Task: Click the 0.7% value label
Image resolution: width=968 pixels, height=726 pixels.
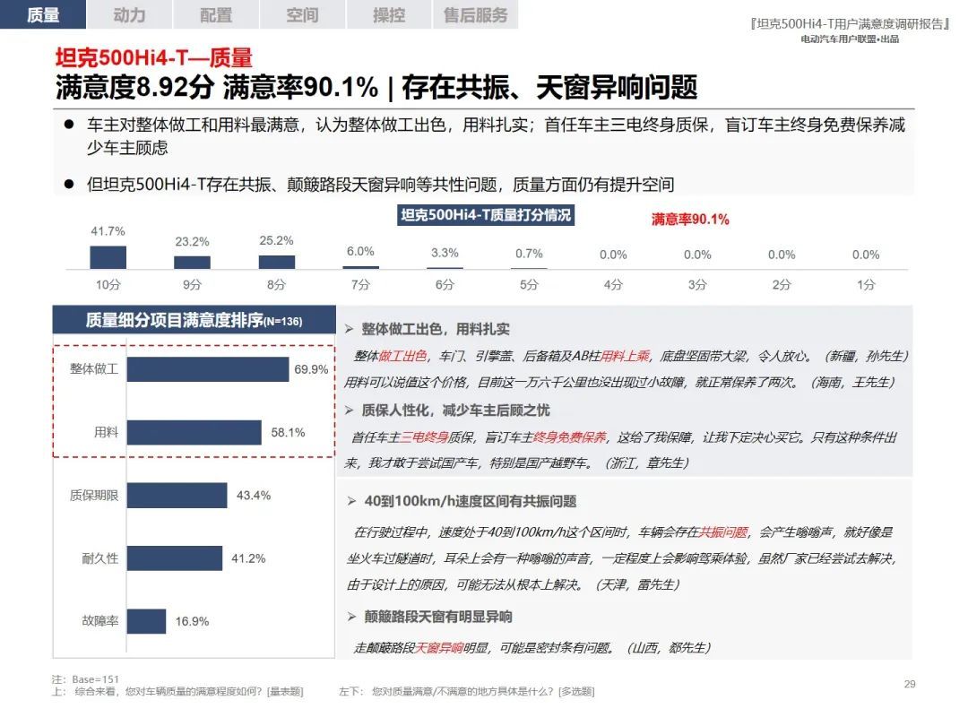Action: pyautogui.click(x=529, y=253)
